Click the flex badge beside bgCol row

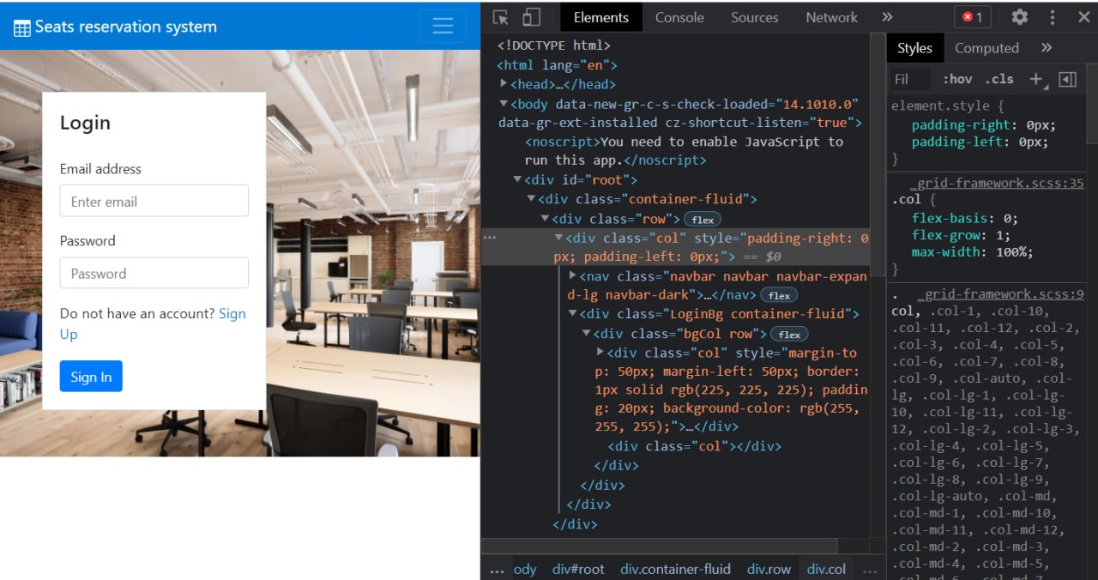pos(789,335)
